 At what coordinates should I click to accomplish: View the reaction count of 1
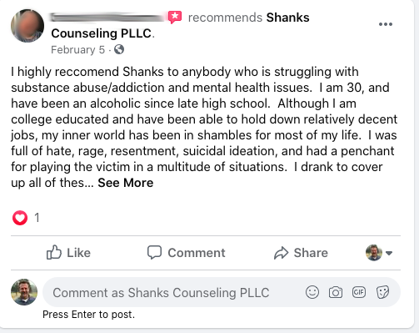pyautogui.click(x=37, y=218)
